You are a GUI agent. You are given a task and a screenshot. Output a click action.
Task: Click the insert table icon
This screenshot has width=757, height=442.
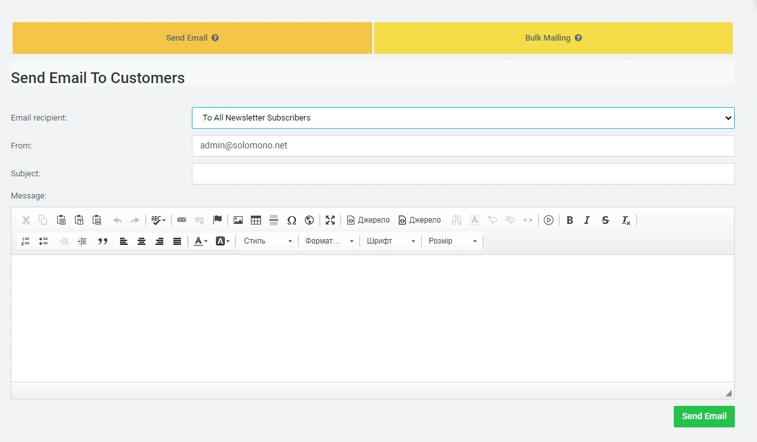click(x=256, y=220)
